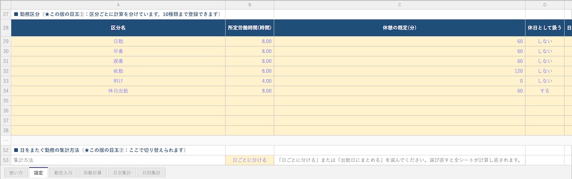Select row header 29
Screen dimensions: 572x179
(6, 41)
